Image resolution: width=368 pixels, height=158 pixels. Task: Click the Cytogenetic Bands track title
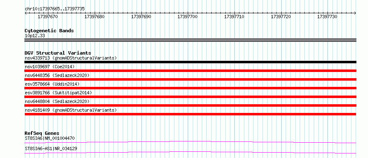pos(49,31)
